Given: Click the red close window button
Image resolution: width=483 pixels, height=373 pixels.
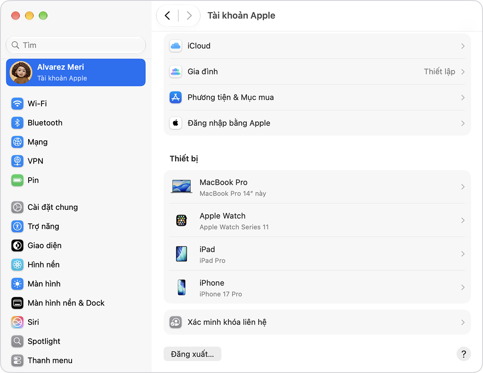Looking at the screenshot, I should [x=16, y=16].
